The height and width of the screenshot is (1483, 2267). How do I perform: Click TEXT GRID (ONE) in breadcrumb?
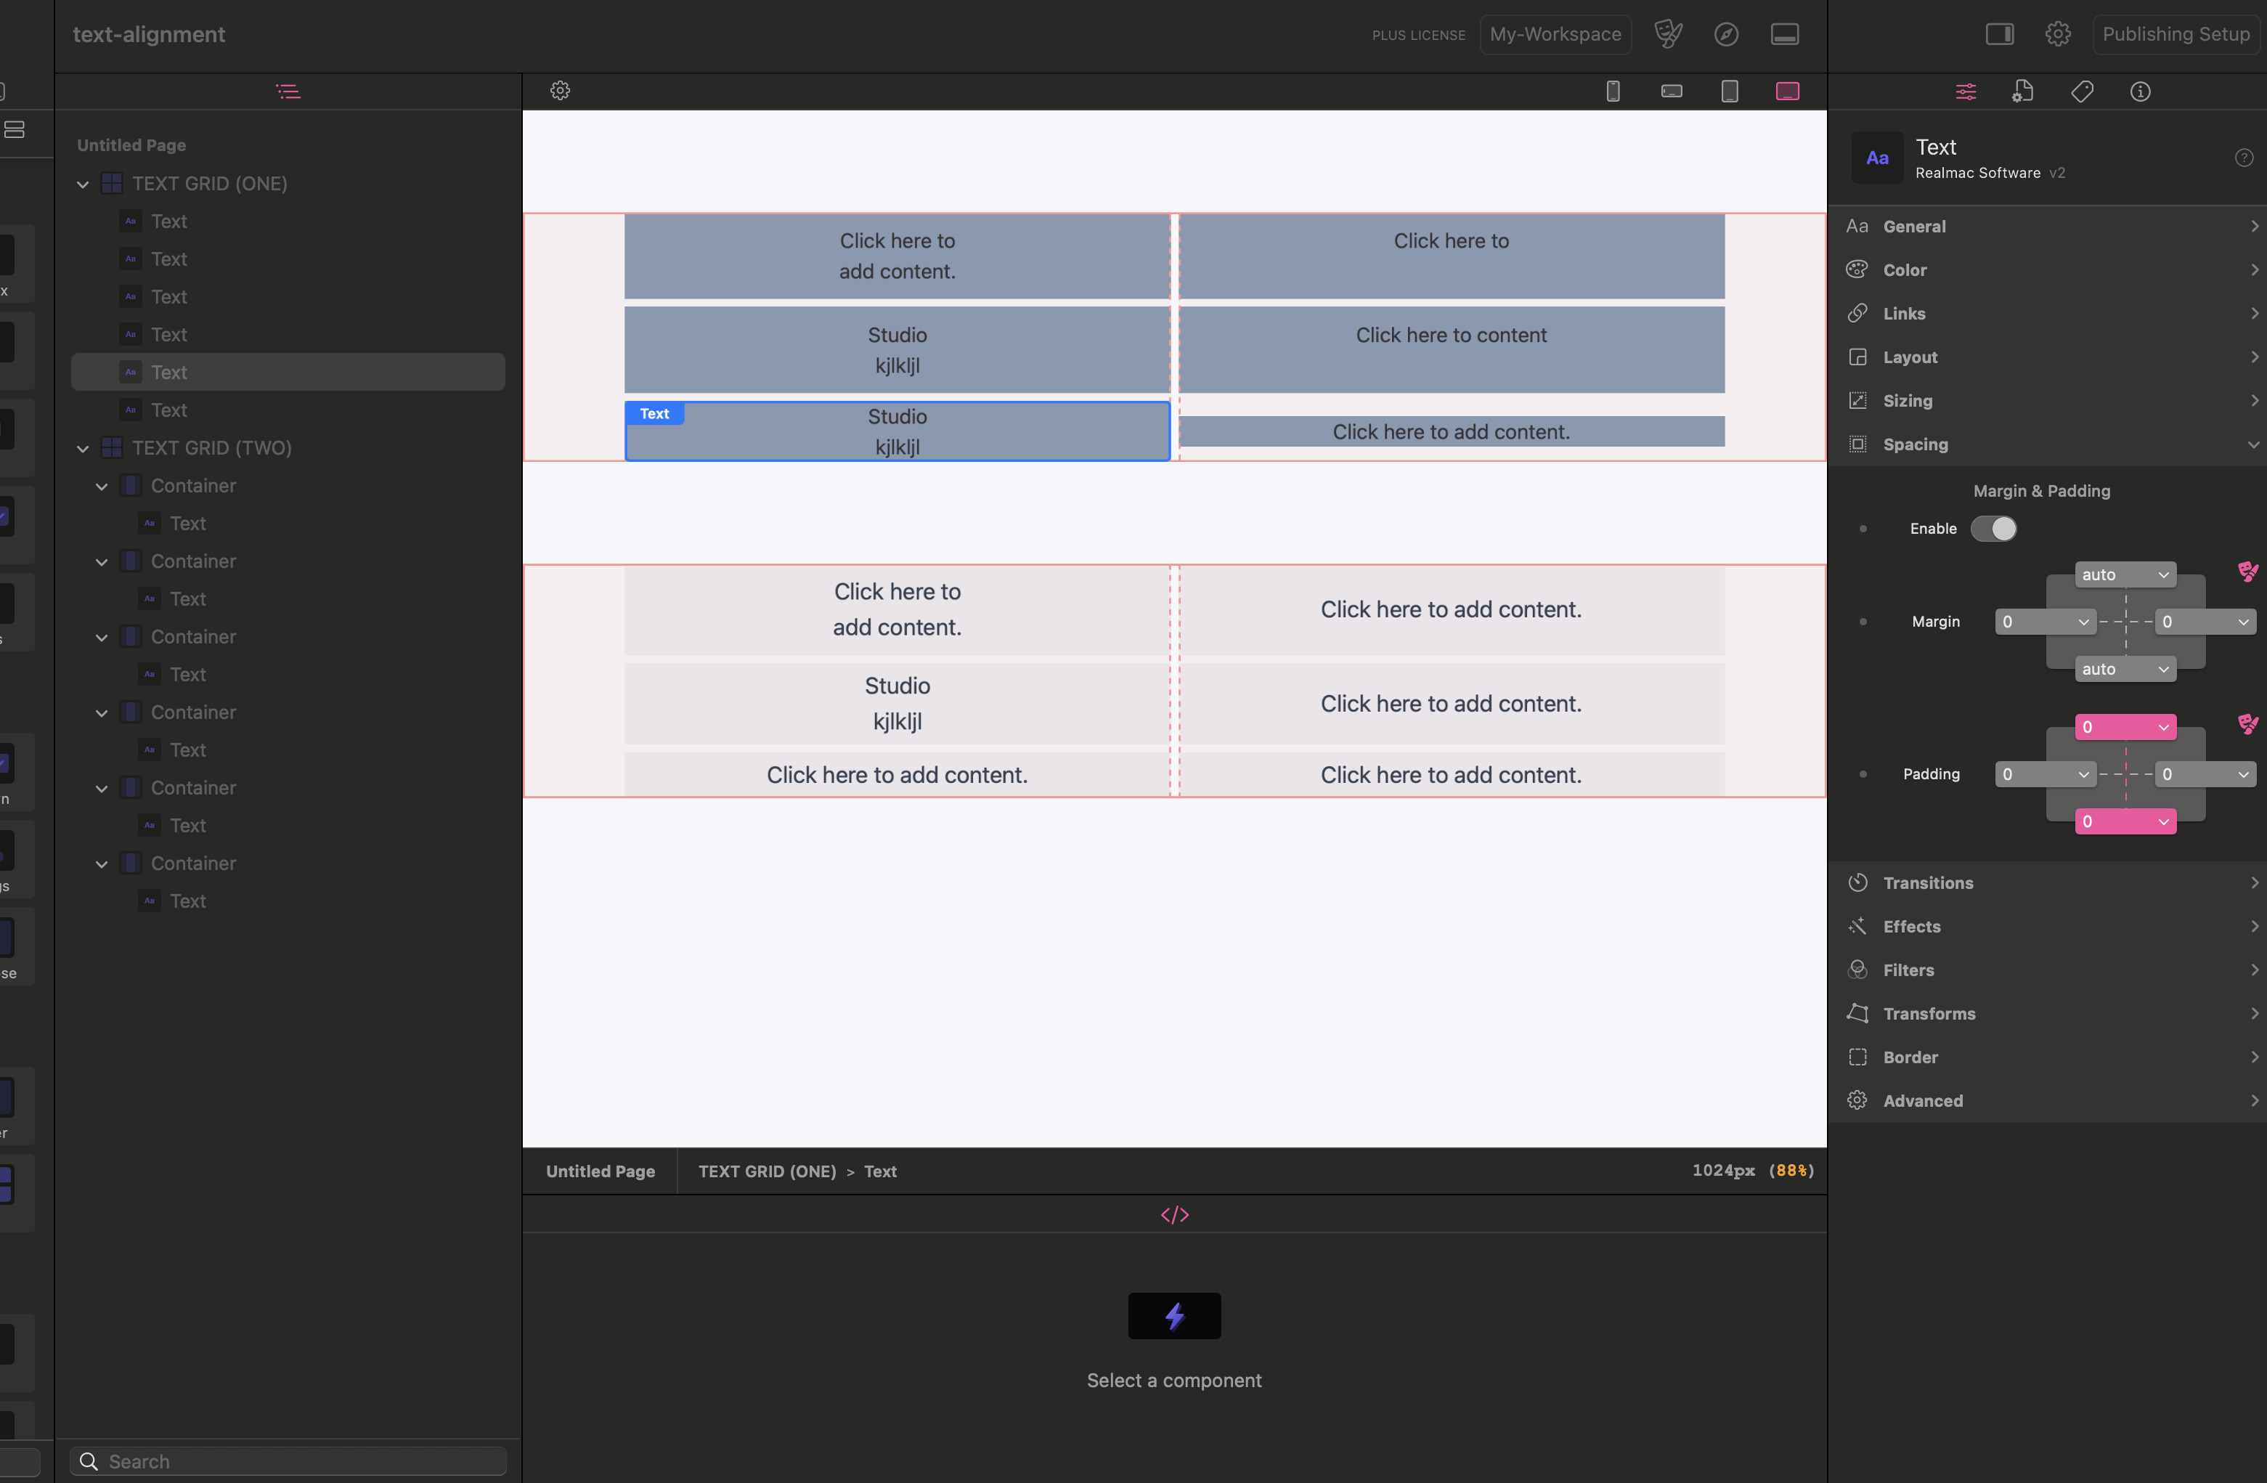pyautogui.click(x=767, y=1171)
